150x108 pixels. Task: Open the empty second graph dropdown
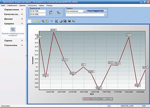[105, 15]
